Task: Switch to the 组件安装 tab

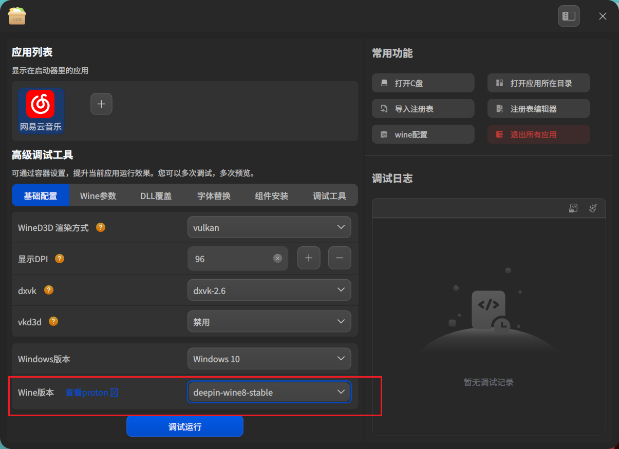Action: tap(271, 196)
